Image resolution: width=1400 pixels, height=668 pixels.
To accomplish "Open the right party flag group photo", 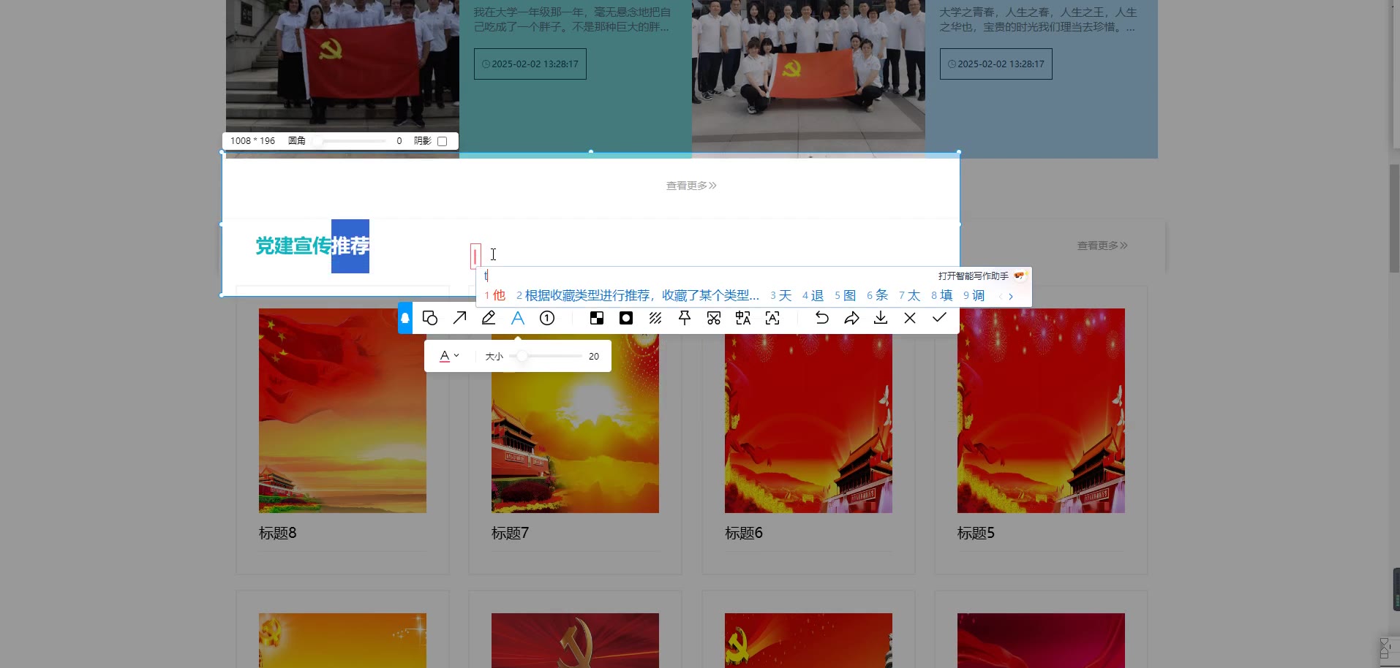I will (x=808, y=79).
